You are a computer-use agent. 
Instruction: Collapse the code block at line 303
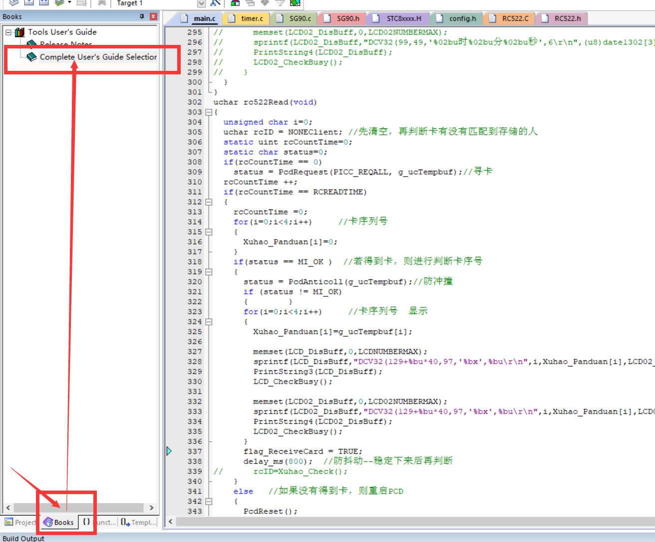[209, 112]
